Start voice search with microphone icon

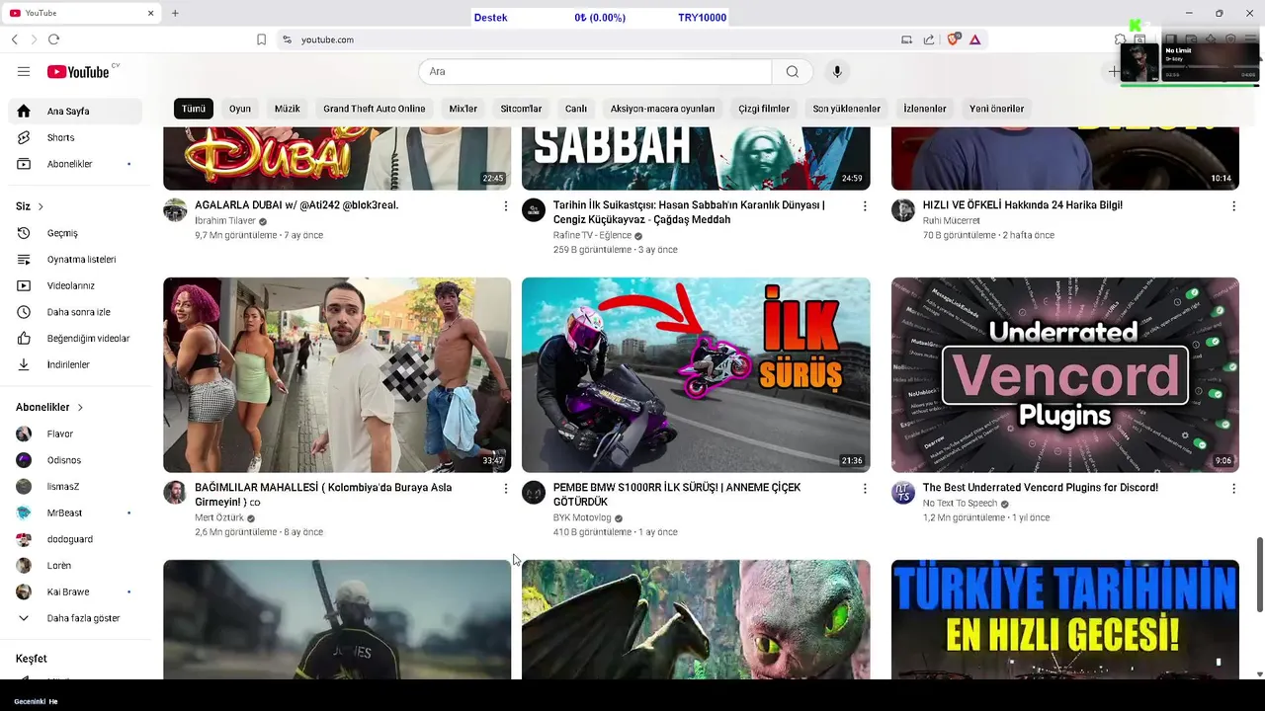pyautogui.click(x=837, y=71)
